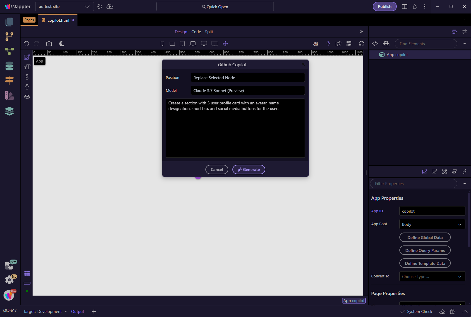Viewport: 471px width, 317px height.
Task: Focus the Filter Properties field
Action: click(413, 184)
